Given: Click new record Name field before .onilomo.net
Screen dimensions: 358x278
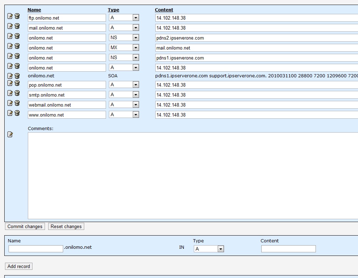Looking at the screenshot, I should coord(36,248).
